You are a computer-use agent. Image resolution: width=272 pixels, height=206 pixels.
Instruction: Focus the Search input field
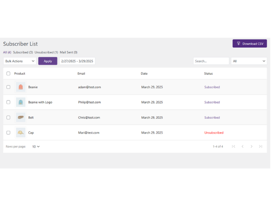211,61
